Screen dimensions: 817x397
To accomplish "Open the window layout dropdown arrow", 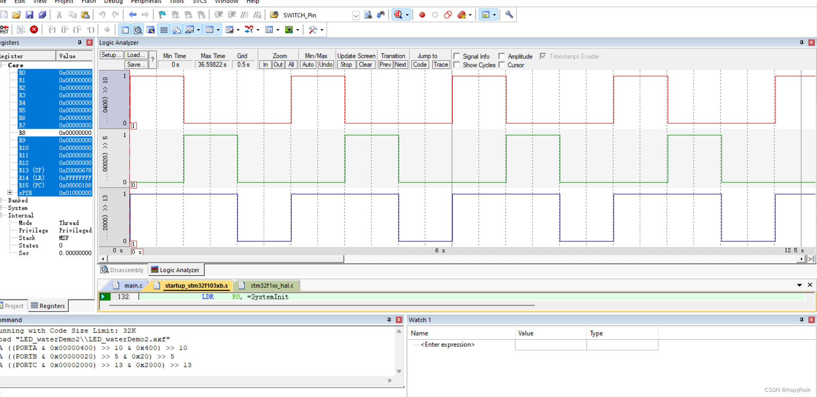I will 494,15.
